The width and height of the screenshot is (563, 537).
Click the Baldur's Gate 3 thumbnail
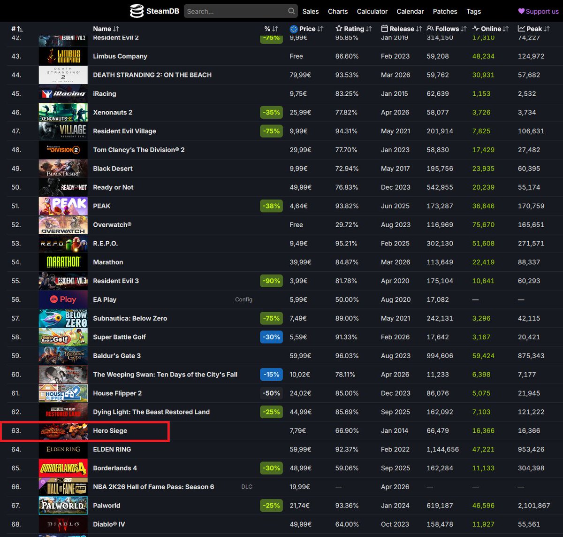pyautogui.click(x=63, y=356)
